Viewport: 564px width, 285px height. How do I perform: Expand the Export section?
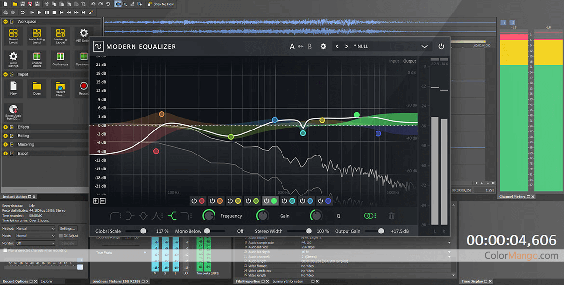5,154
